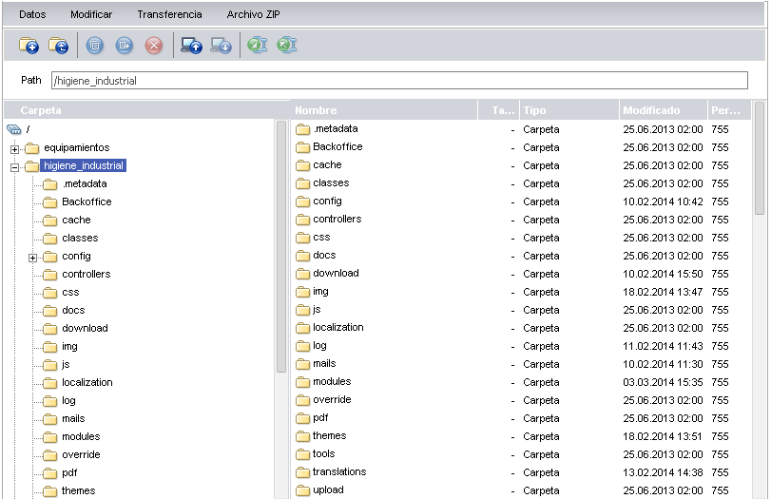Select the classes row in file list

(521, 183)
